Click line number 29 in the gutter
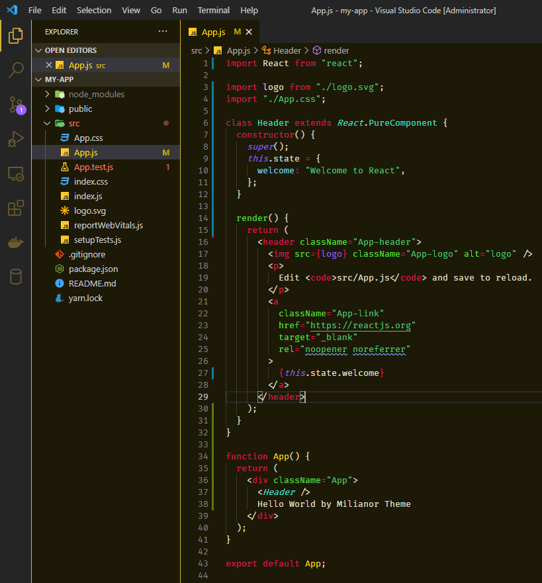 tap(203, 397)
